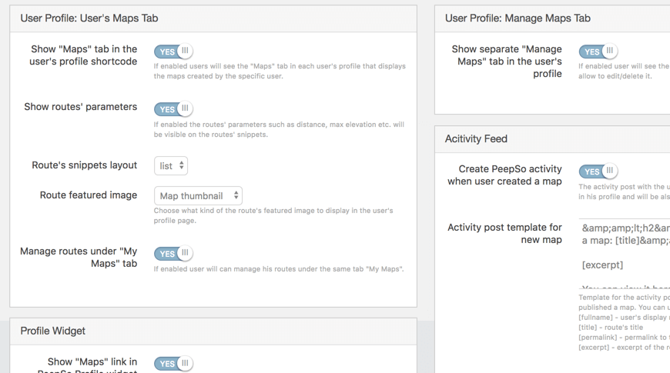This screenshot has height=373, width=670.
Task: Click the "Profile Widget" panel header
Action: [53, 331]
